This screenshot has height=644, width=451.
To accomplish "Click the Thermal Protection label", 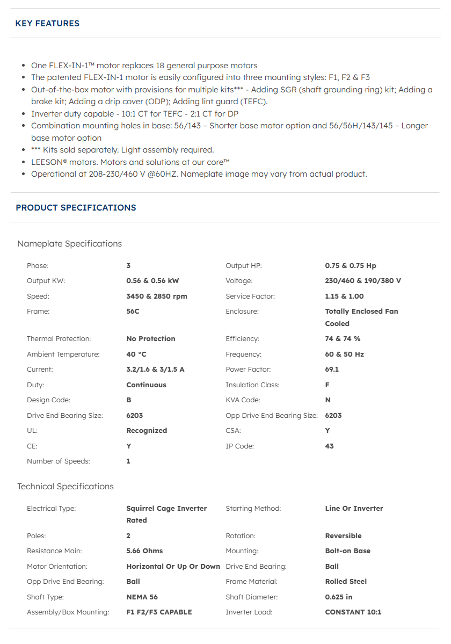I will 59,339.
